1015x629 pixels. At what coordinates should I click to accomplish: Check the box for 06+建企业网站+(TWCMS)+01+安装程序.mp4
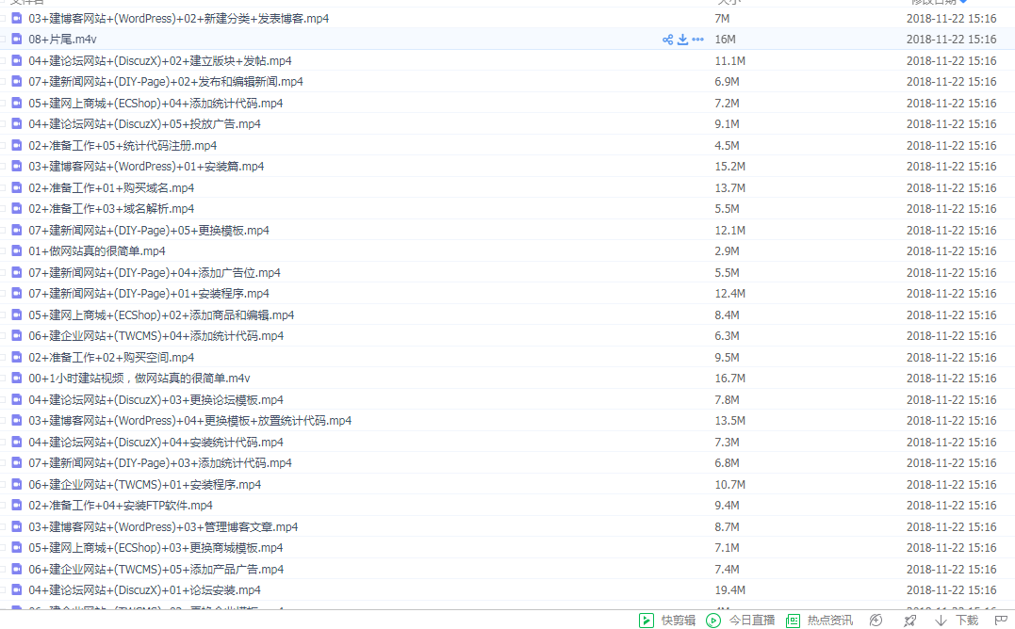click(x=3, y=485)
